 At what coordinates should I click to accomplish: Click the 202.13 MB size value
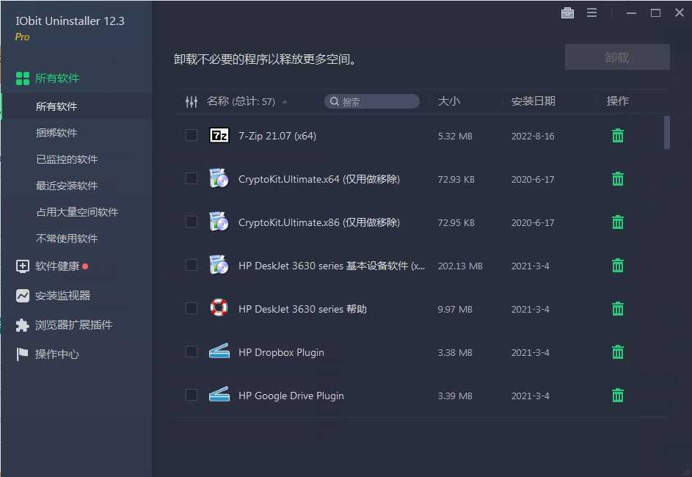(x=460, y=266)
